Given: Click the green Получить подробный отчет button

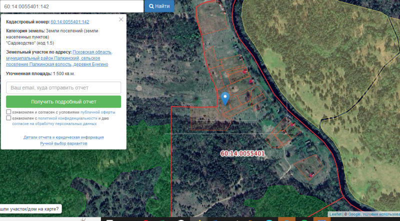Looking at the screenshot, I should tap(63, 102).
